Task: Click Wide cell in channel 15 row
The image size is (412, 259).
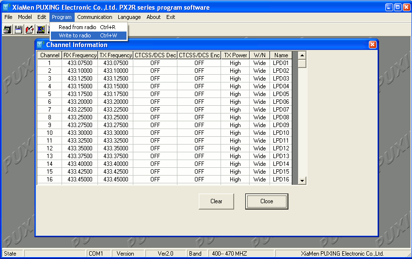Action: click(x=260, y=172)
